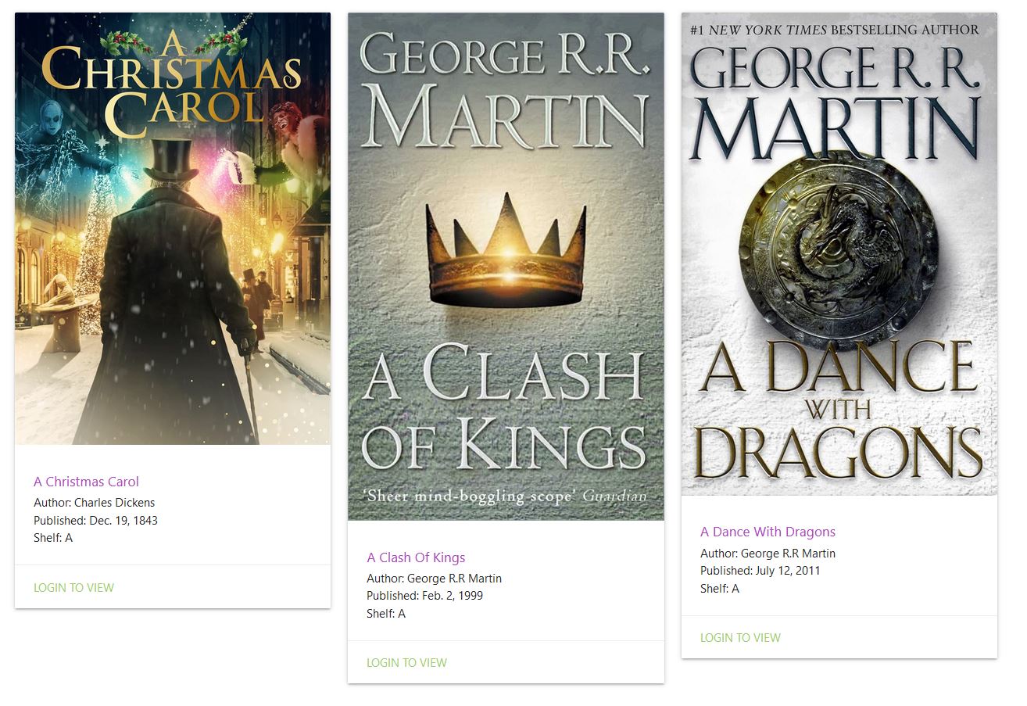Select the author line on Dance With Dragons card
This screenshot has width=1027, height=706.
click(768, 554)
